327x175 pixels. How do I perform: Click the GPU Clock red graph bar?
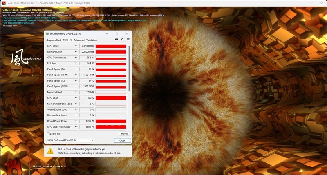(x=111, y=46)
